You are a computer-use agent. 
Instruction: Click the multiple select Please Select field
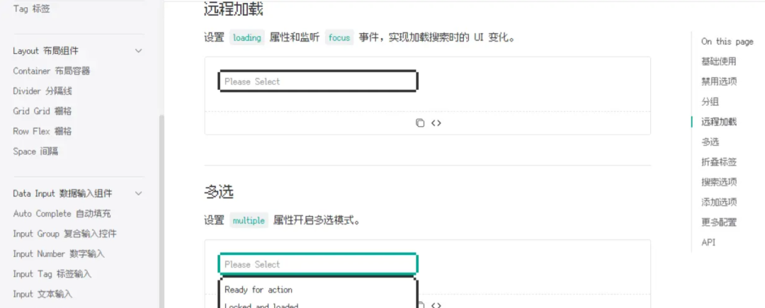click(x=318, y=264)
